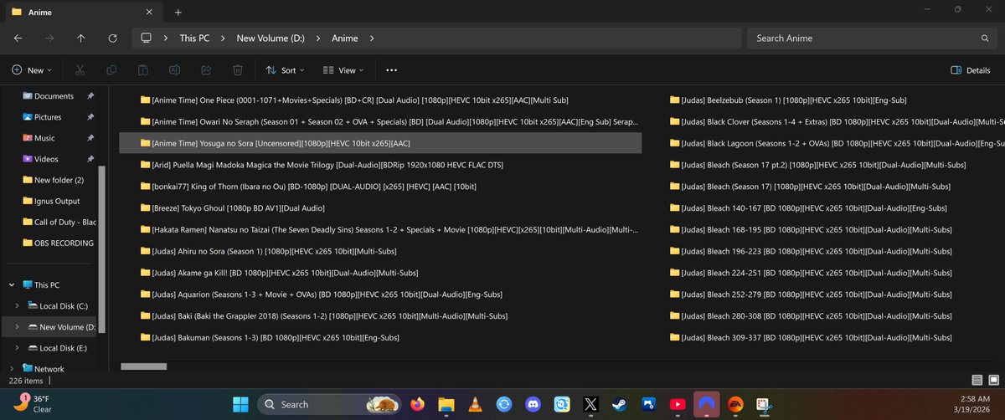Click the monitor icon in the address bar

pyautogui.click(x=147, y=38)
